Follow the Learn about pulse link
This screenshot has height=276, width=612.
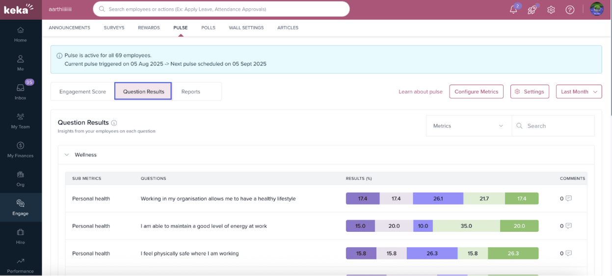(420, 92)
